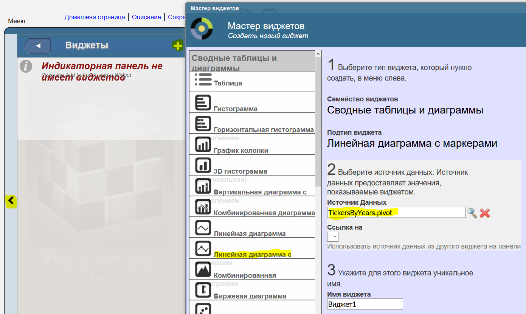This screenshot has width=526, height=314.
Task: Select Биржевая диаграмма label
Action: 250,296
